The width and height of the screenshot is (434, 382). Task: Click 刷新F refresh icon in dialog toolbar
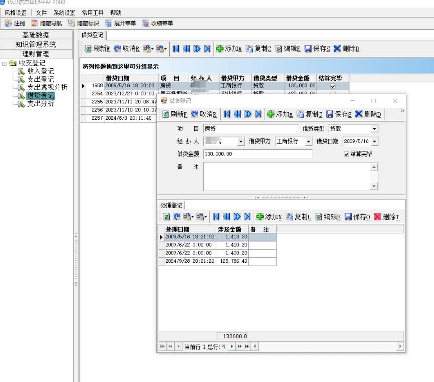pos(165,114)
